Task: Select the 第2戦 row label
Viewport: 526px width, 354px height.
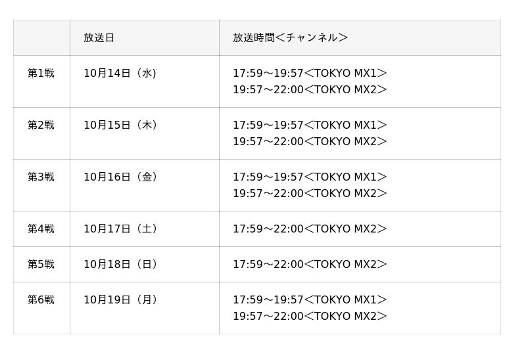Action: click(41, 125)
